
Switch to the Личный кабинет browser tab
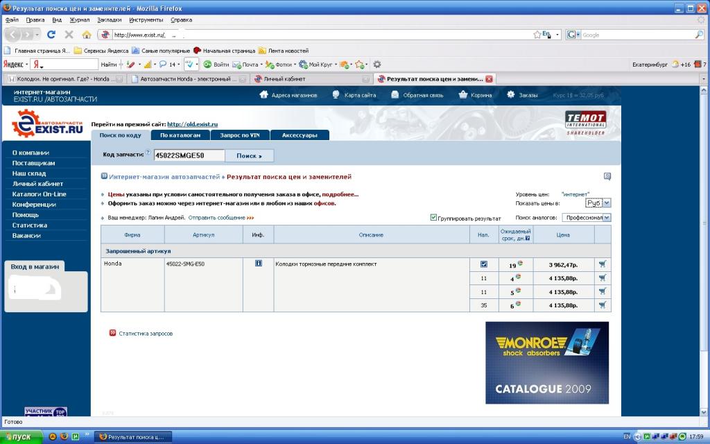click(x=311, y=79)
